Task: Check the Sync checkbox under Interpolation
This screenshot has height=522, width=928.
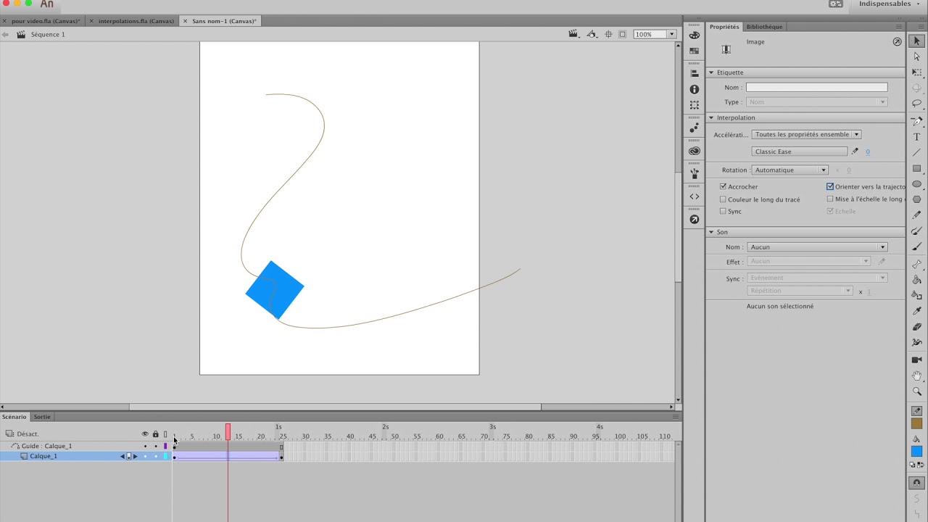Action: point(723,212)
